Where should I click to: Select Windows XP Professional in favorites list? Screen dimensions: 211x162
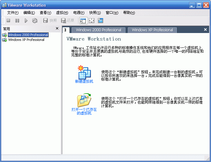pos(26,40)
